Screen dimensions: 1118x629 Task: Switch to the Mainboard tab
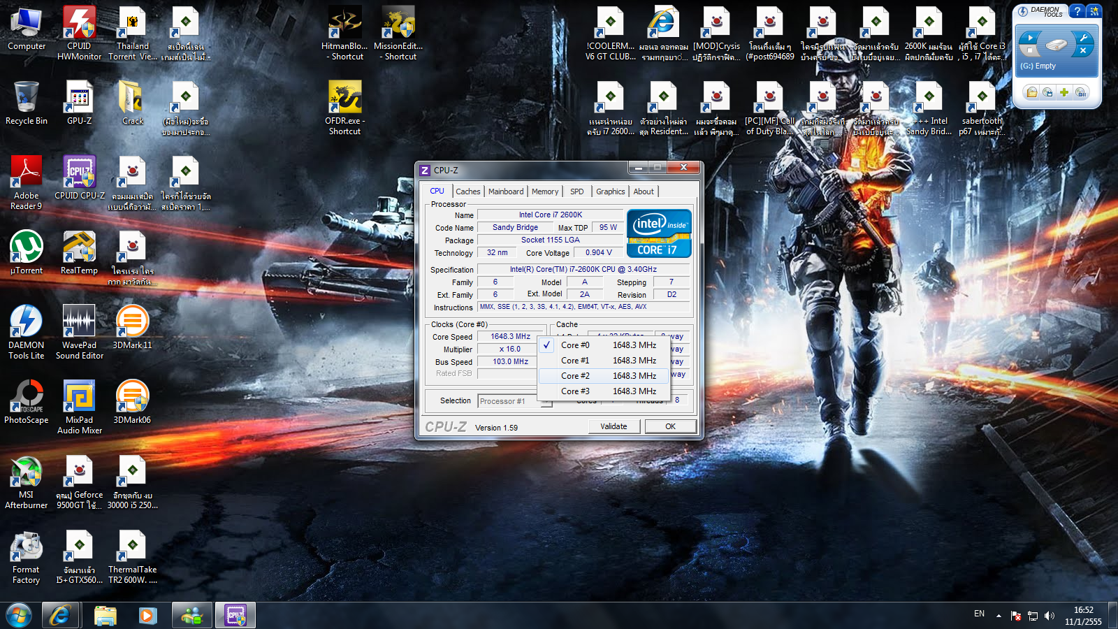pos(505,191)
